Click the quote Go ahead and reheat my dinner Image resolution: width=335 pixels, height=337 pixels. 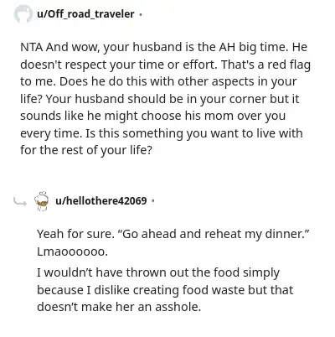[x=214, y=234]
